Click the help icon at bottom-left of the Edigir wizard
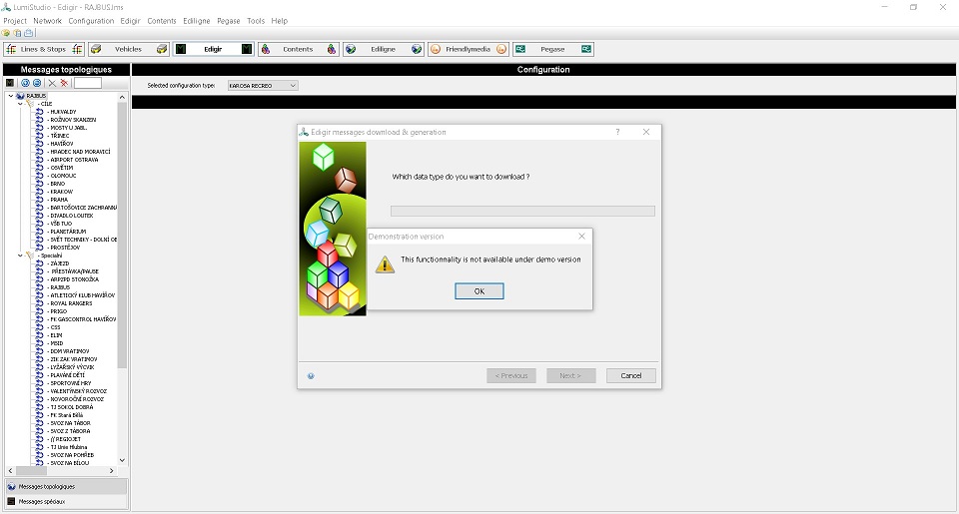959x514 pixels. (311, 376)
